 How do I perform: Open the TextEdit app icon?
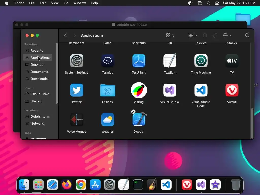click(x=170, y=60)
